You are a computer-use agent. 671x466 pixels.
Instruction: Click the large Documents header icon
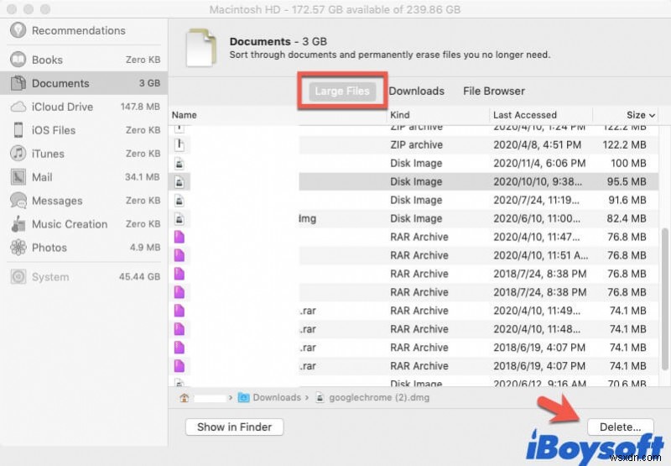pyautogui.click(x=200, y=47)
